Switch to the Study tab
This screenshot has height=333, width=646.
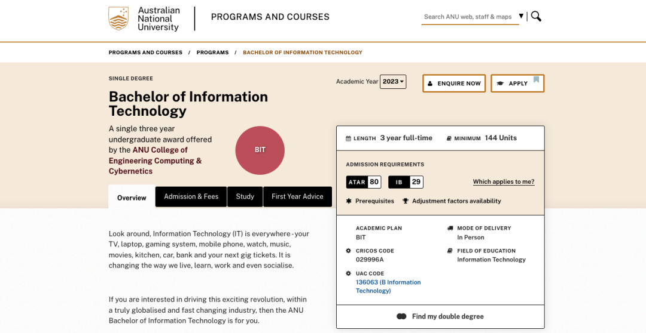pos(245,196)
